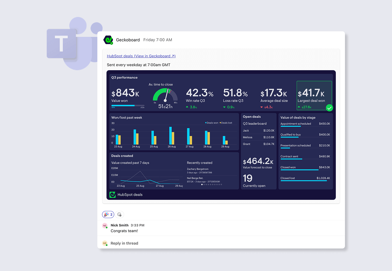Click Nick Smith's green online status dot
The height and width of the screenshot is (271, 392).
click(x=107, y=228)
